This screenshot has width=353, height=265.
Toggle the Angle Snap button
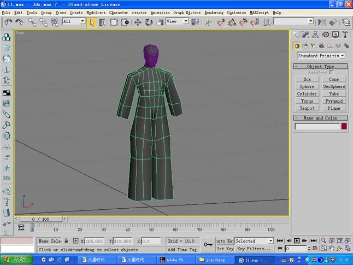click(x=232, y=22)
